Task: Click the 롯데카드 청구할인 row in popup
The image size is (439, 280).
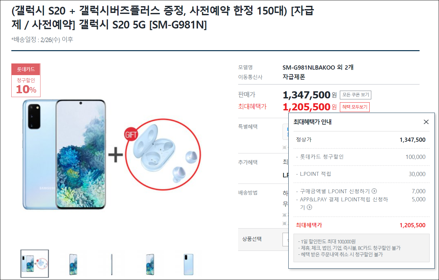Action: (361, 157)
